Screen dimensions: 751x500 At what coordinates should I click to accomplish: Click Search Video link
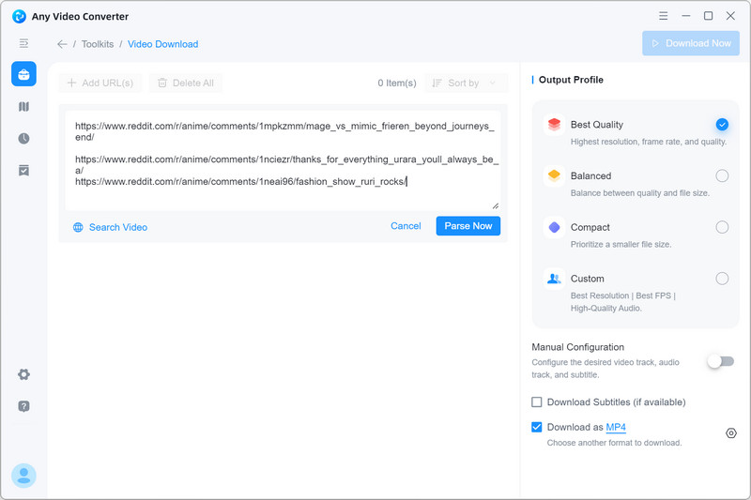click(117, 227)
